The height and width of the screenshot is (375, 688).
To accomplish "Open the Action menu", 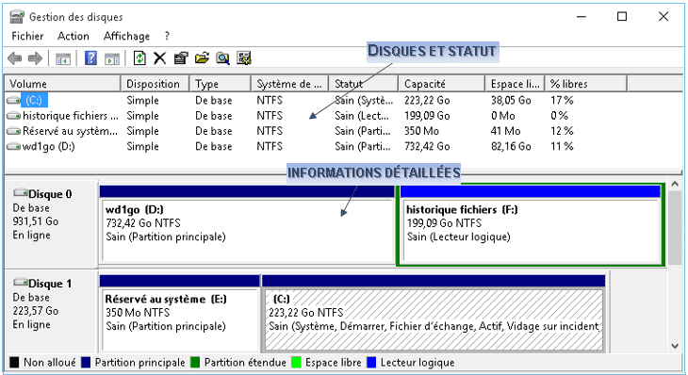I will pos(74,36).
